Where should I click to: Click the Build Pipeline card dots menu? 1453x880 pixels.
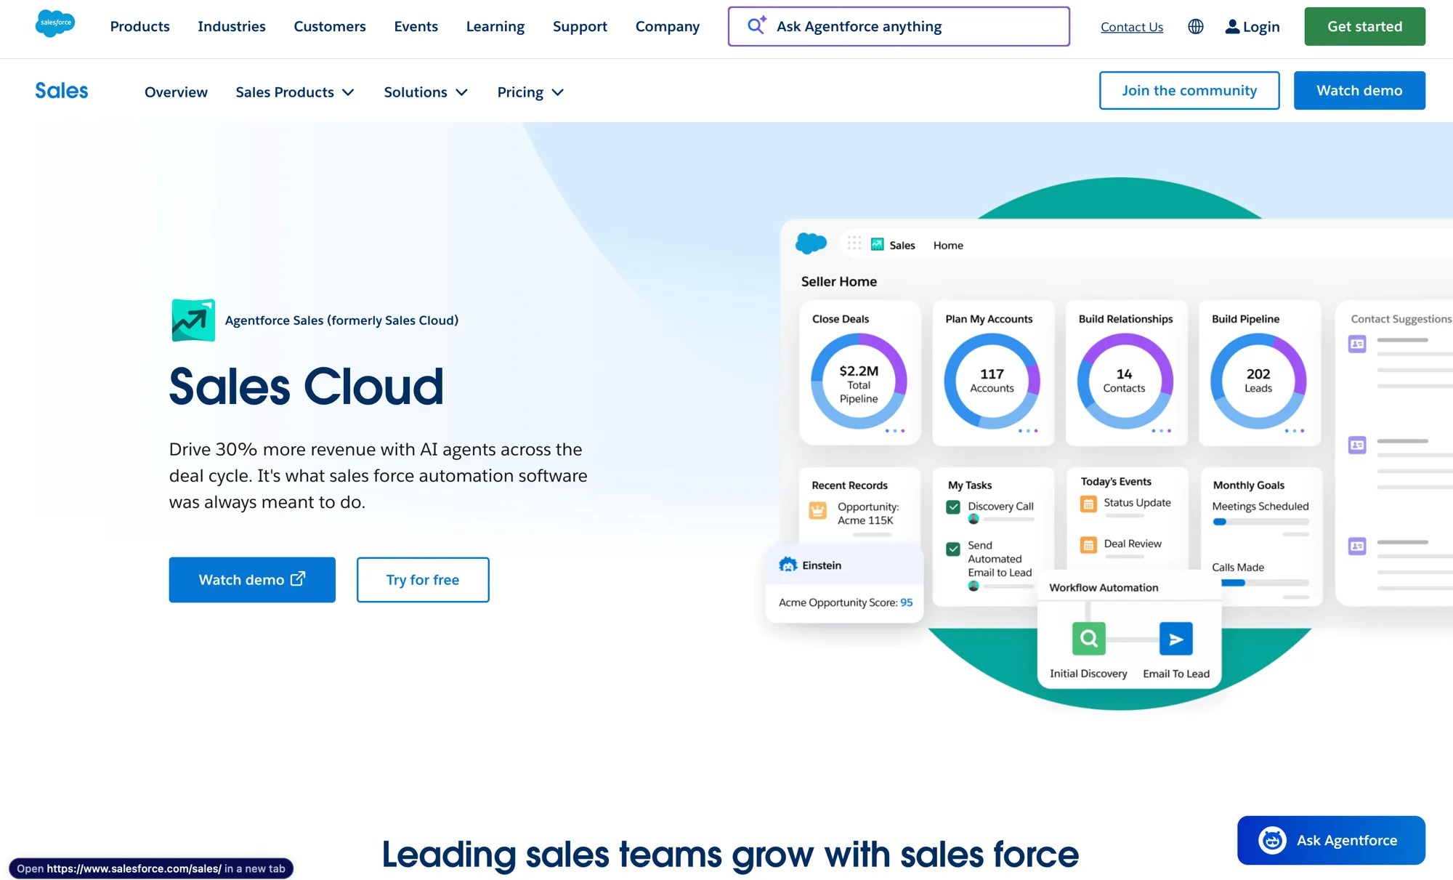coord(1295,431)
